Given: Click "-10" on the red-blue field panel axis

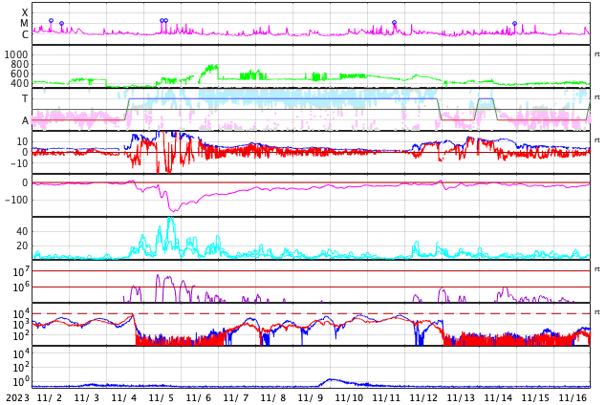Looking at the screenshot, I should pos(18,163).
